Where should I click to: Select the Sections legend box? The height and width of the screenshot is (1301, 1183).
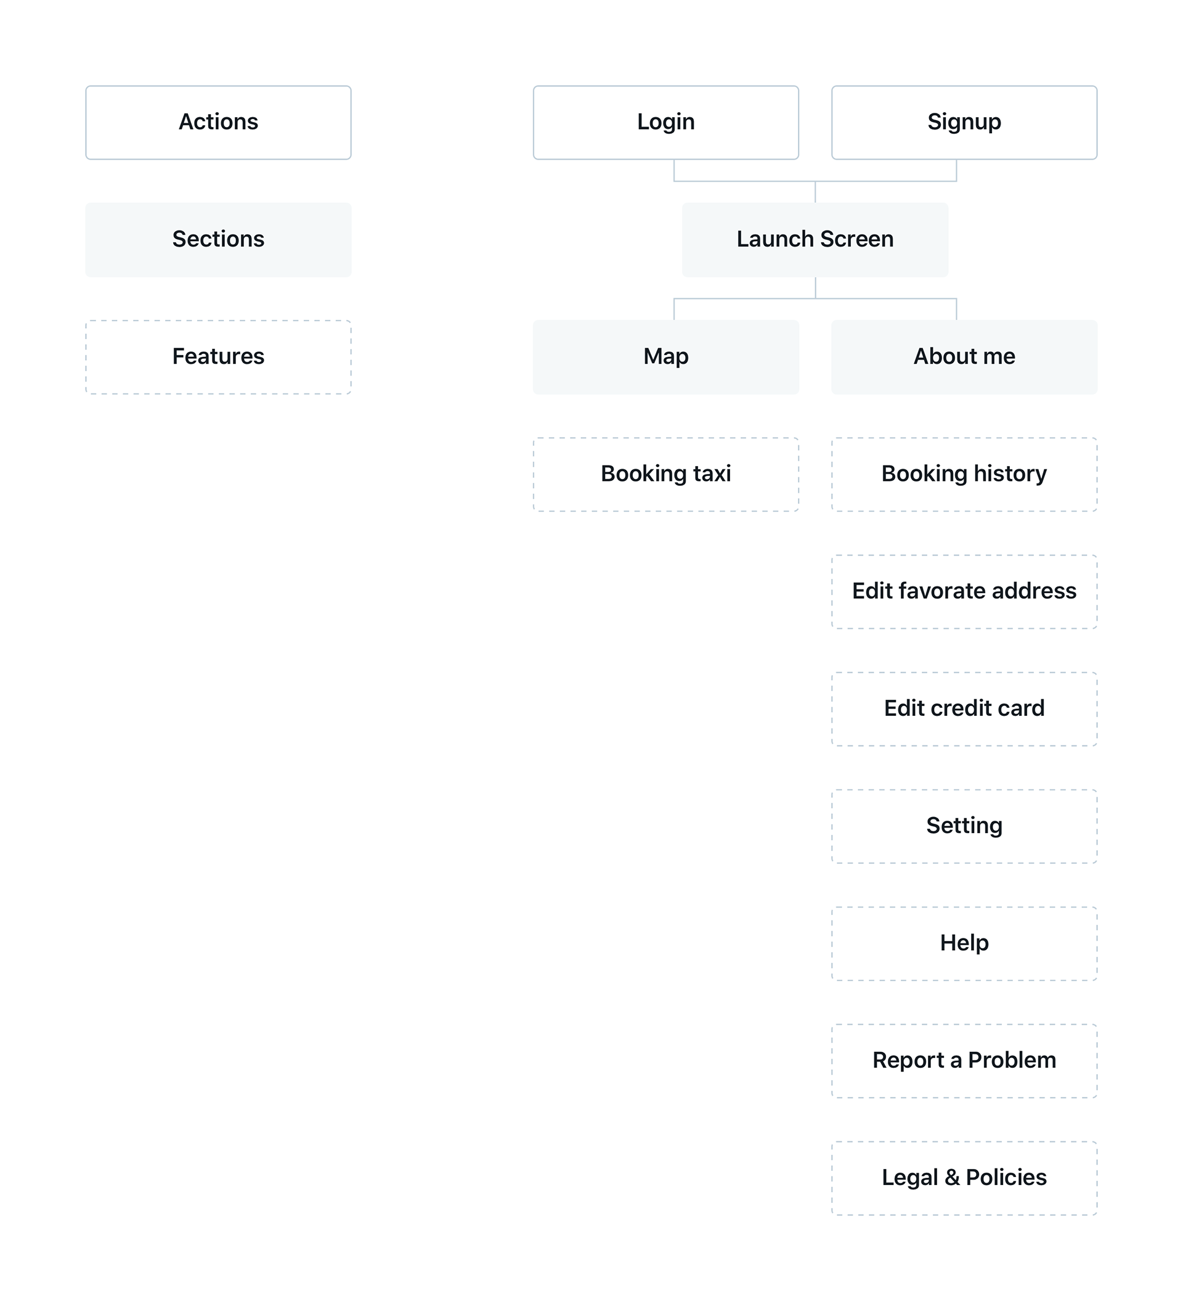(x=218, y=240)
